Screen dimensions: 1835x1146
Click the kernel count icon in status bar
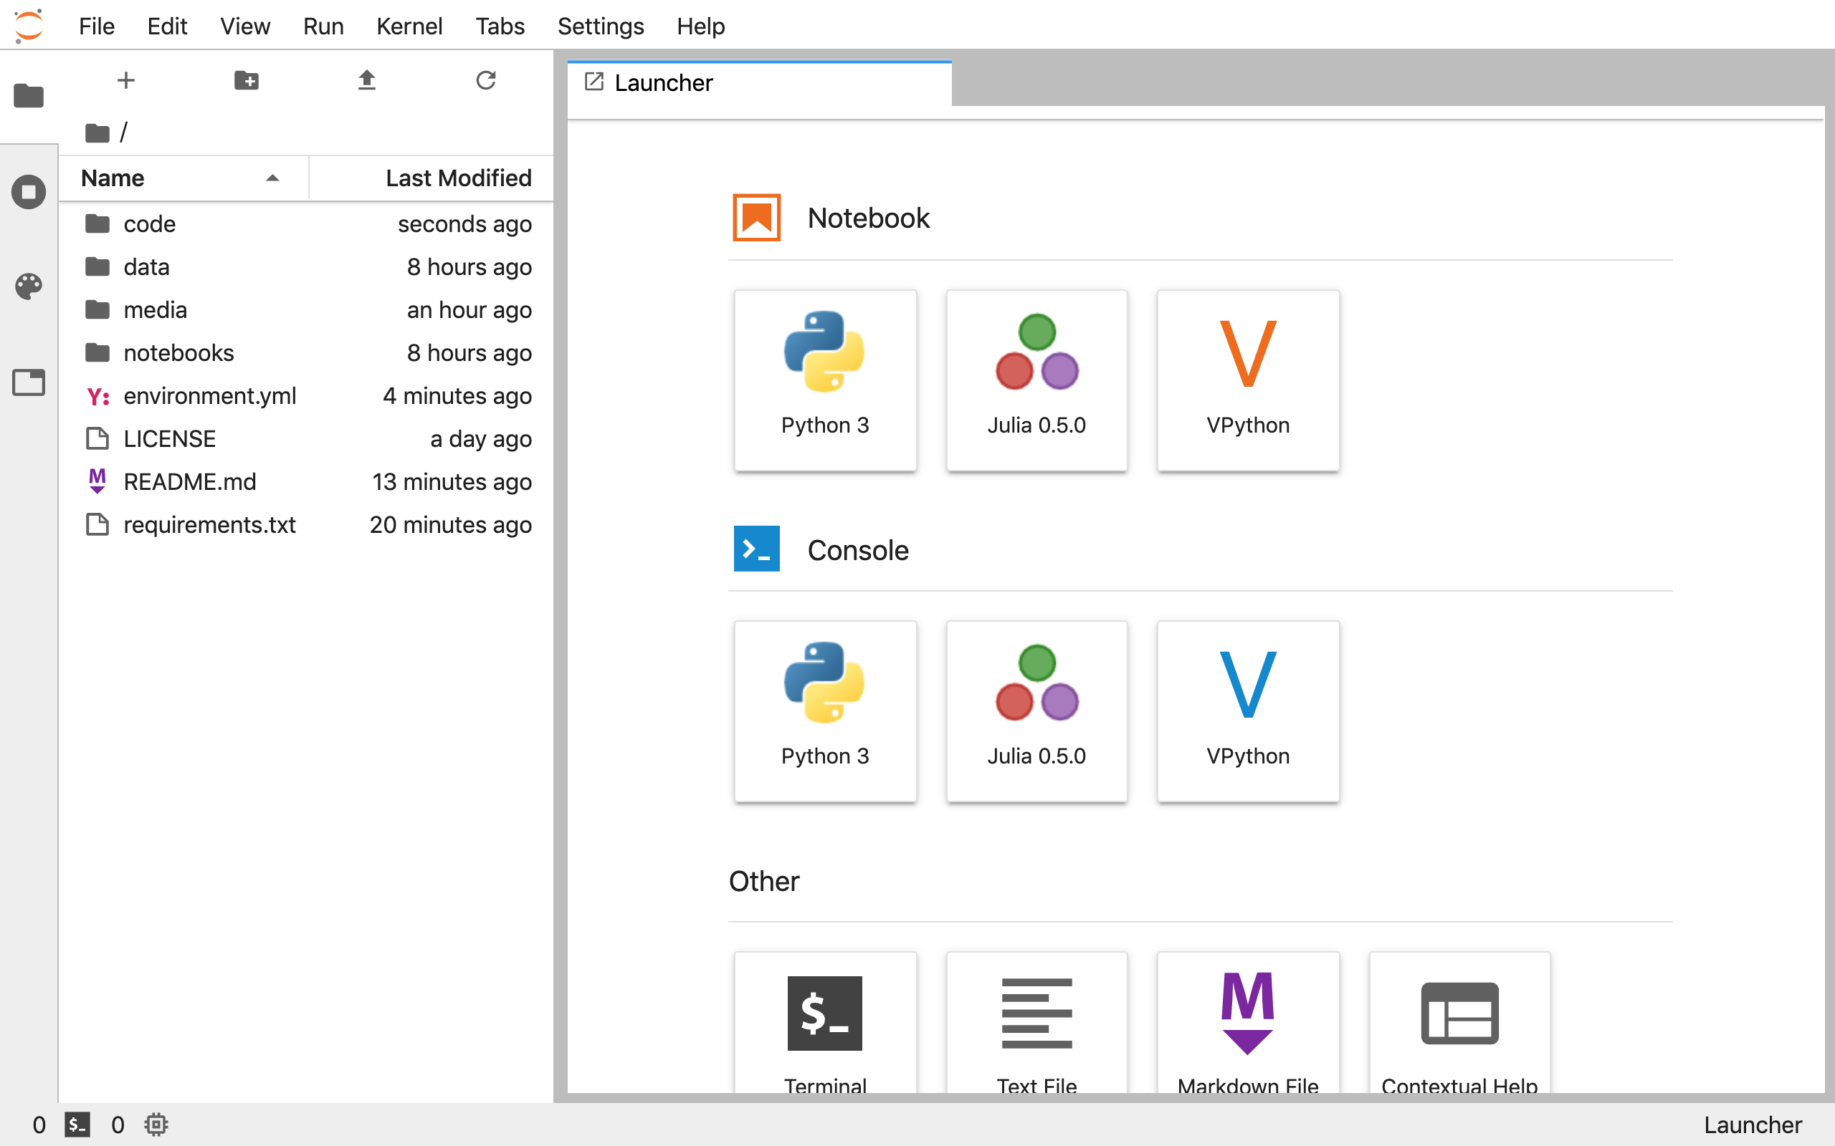(x=156, y=1125)
